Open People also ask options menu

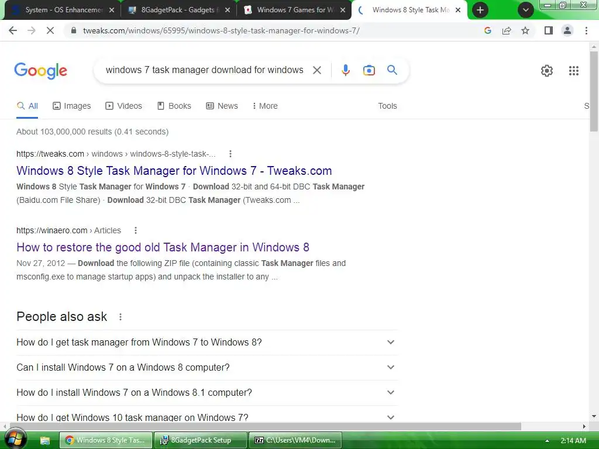[121, 317]
